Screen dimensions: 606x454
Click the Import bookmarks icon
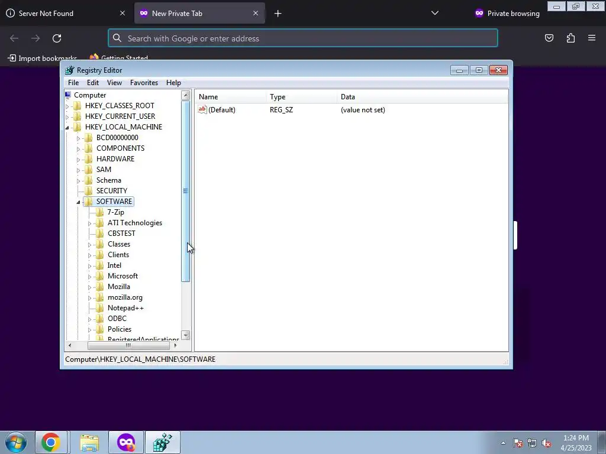pos(12,58)
